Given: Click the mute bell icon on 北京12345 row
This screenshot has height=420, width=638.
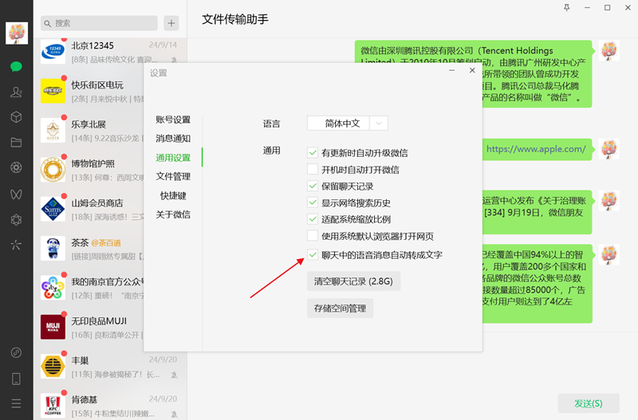Looking at the screenshot, I should (174, 60).
